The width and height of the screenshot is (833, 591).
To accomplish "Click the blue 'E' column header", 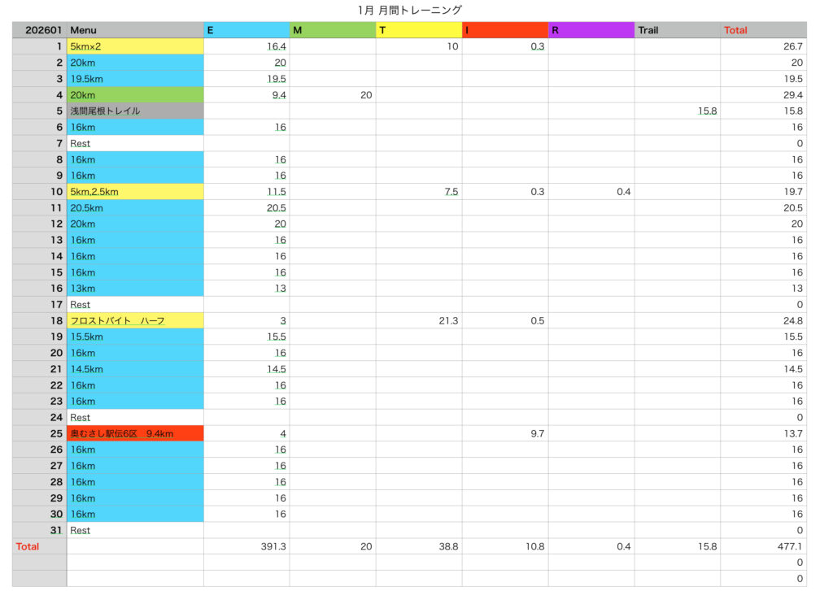I will pos(246,30).
